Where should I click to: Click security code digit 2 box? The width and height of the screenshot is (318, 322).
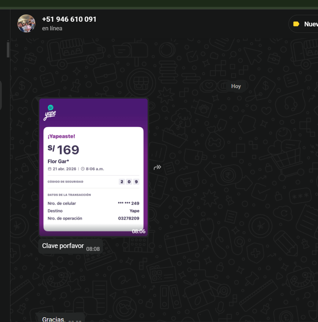pyautogui.click(x=122, y=182)
